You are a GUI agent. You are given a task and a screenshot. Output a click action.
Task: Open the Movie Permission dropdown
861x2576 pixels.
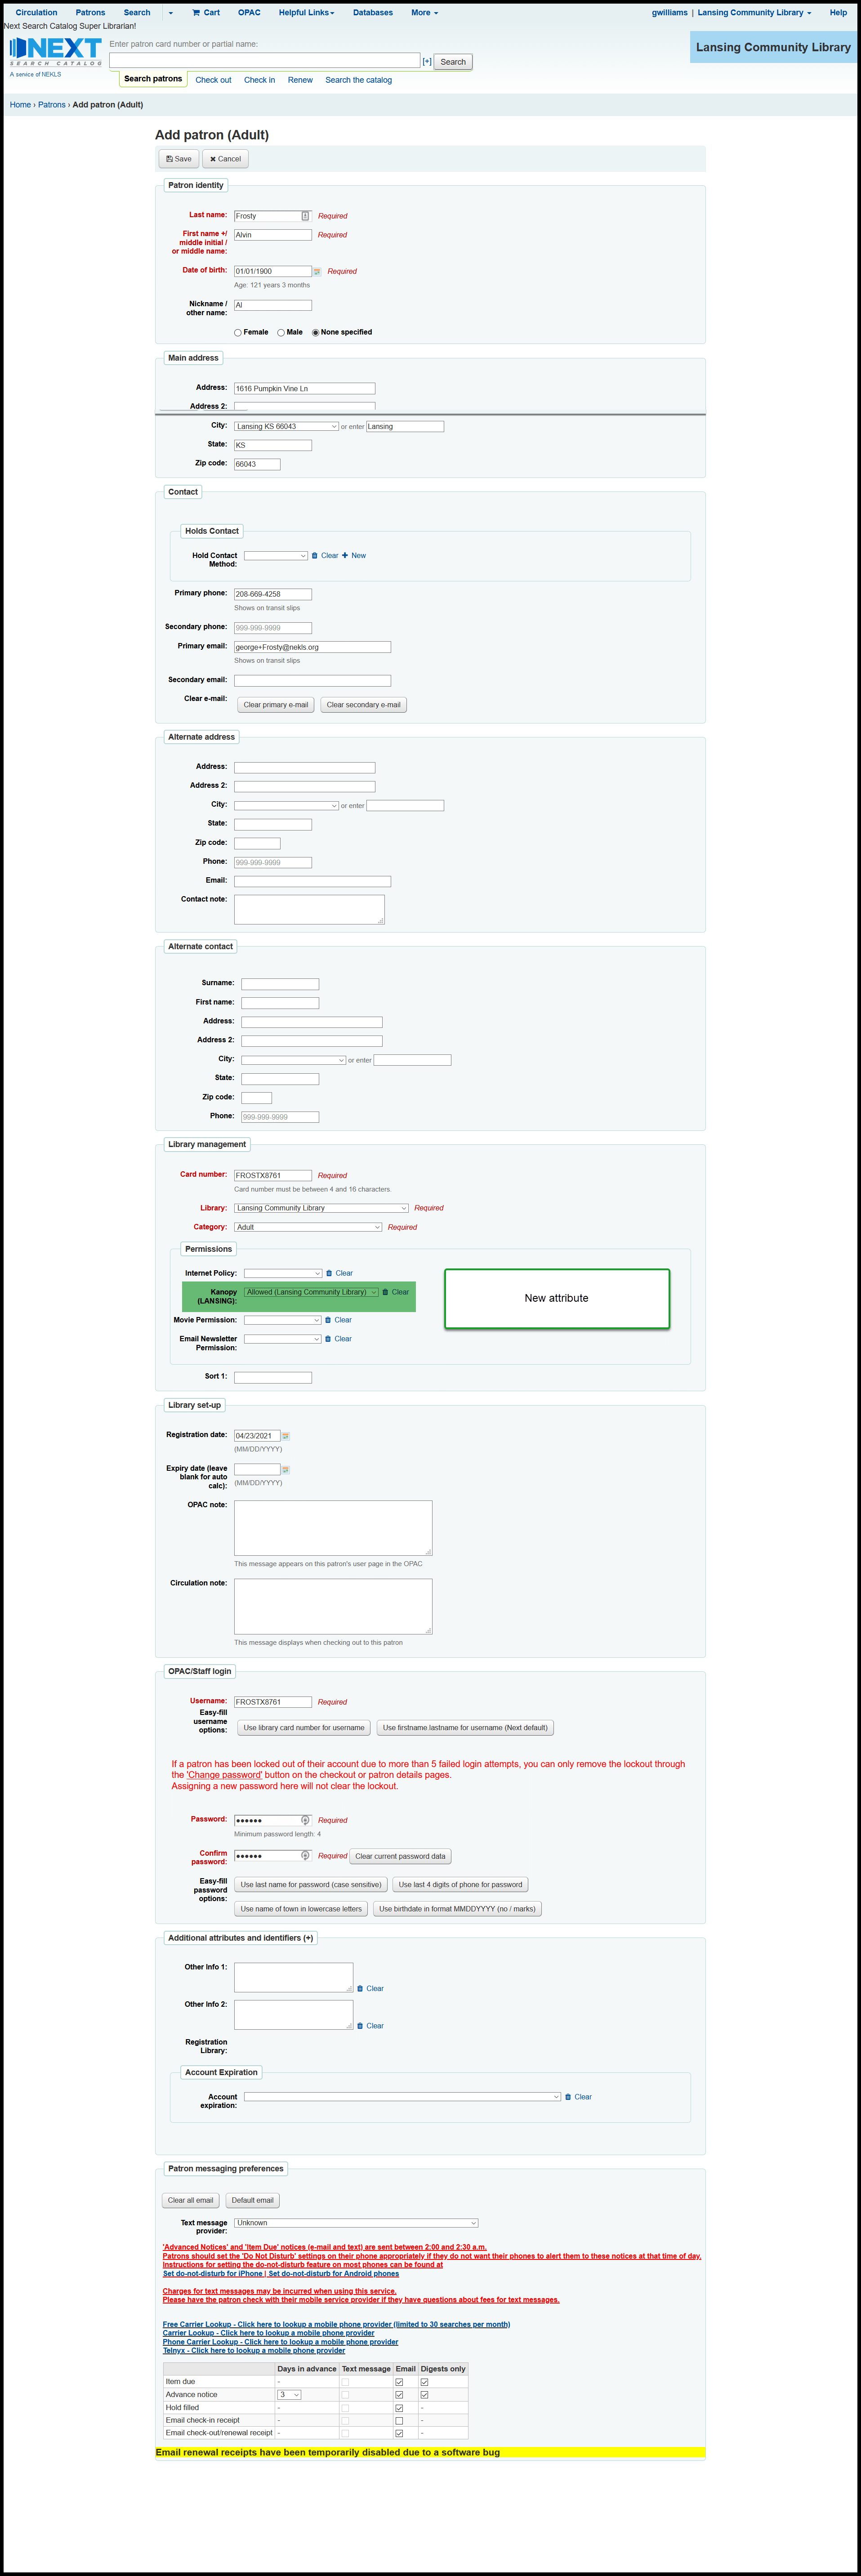tap(283, 1320)
